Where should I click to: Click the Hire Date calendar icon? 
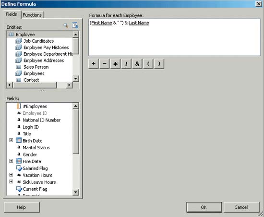click(x=19, y=161)
